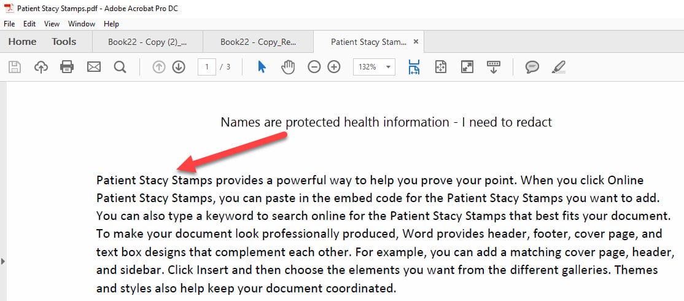Switch to Book22 - Copy (2) tab
Viewport: 684px width, 301px height.
click(147, 42)
